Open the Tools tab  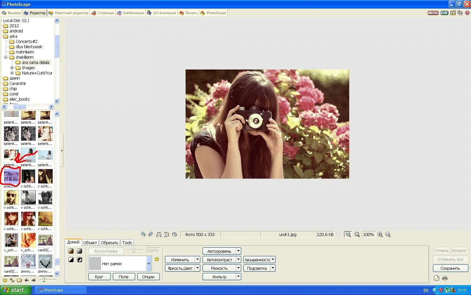[x=127, y=243]
